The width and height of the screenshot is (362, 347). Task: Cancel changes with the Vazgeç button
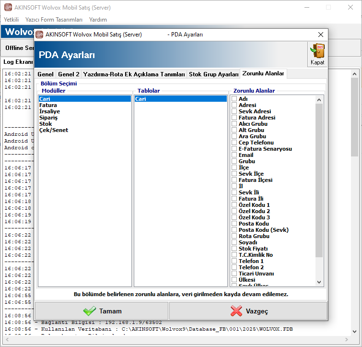click(248, 311)
